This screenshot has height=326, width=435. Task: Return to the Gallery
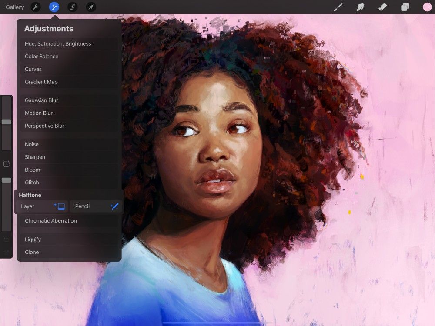click(x=14, y=7)
